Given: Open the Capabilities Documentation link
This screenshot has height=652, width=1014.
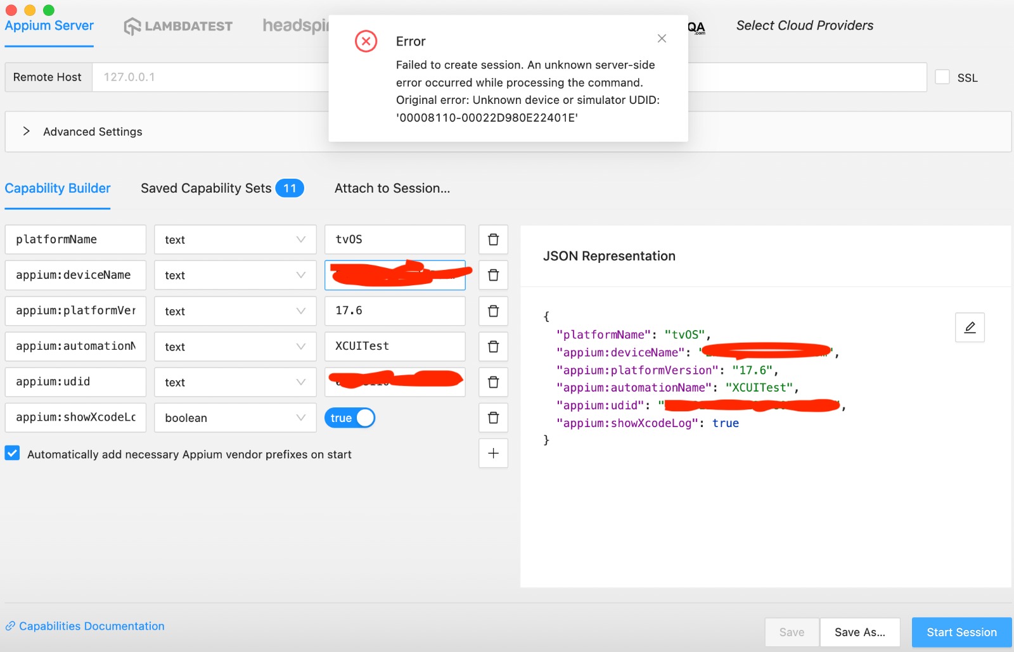Looking at the screenshot, I should (92, 626).
